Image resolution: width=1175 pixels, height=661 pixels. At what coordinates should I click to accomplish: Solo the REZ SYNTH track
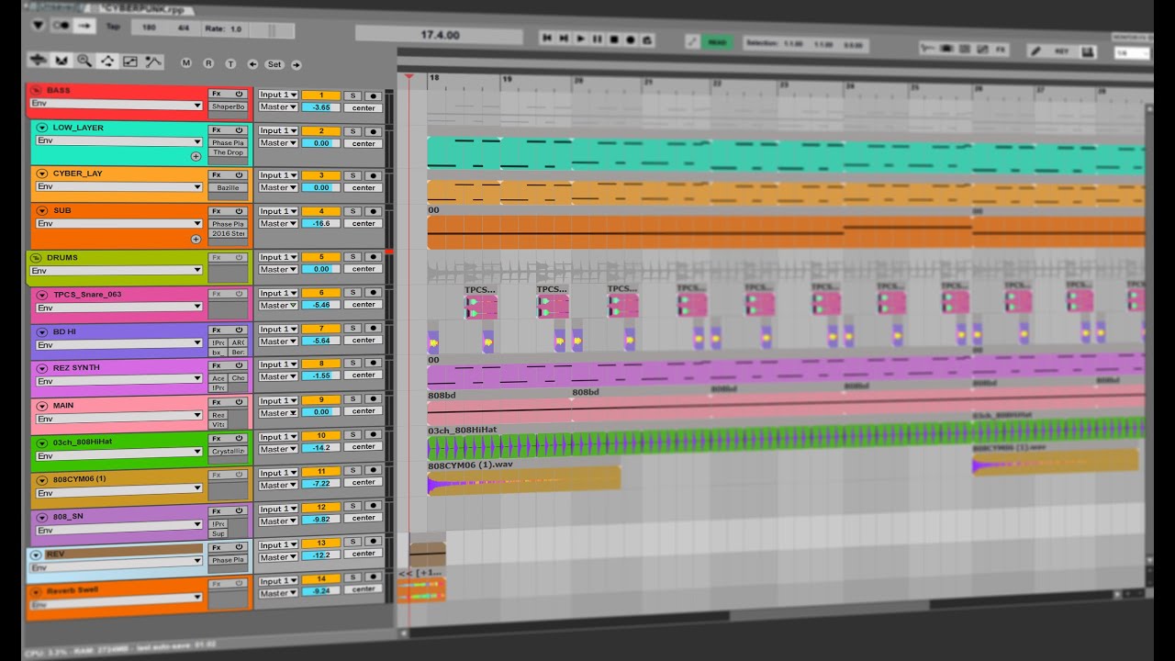[351, 364]
